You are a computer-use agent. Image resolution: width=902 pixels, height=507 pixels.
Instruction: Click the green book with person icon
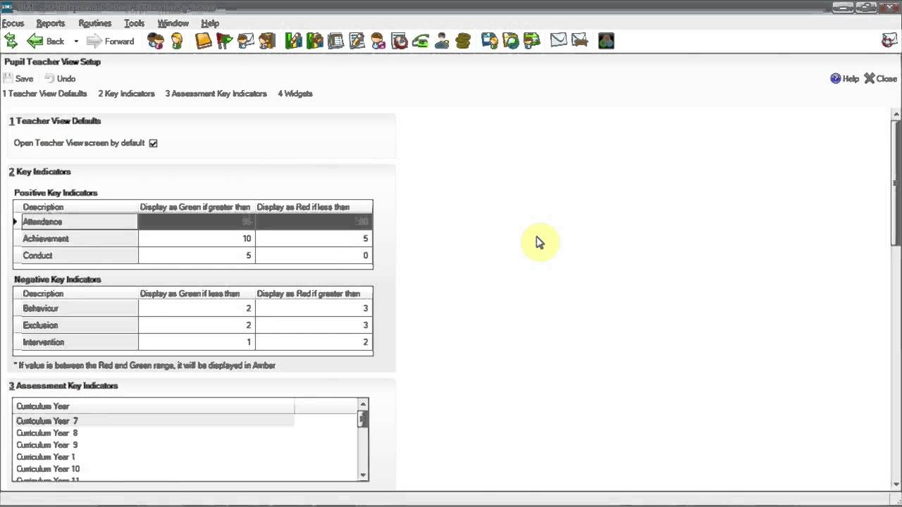coord(315,41)
